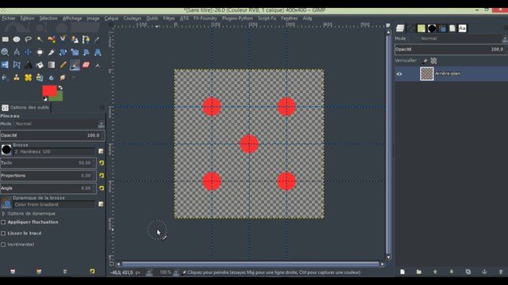Enable the Lisser le tracé checkbox
This screenshot has height=285, width=508.
(3, 234)
